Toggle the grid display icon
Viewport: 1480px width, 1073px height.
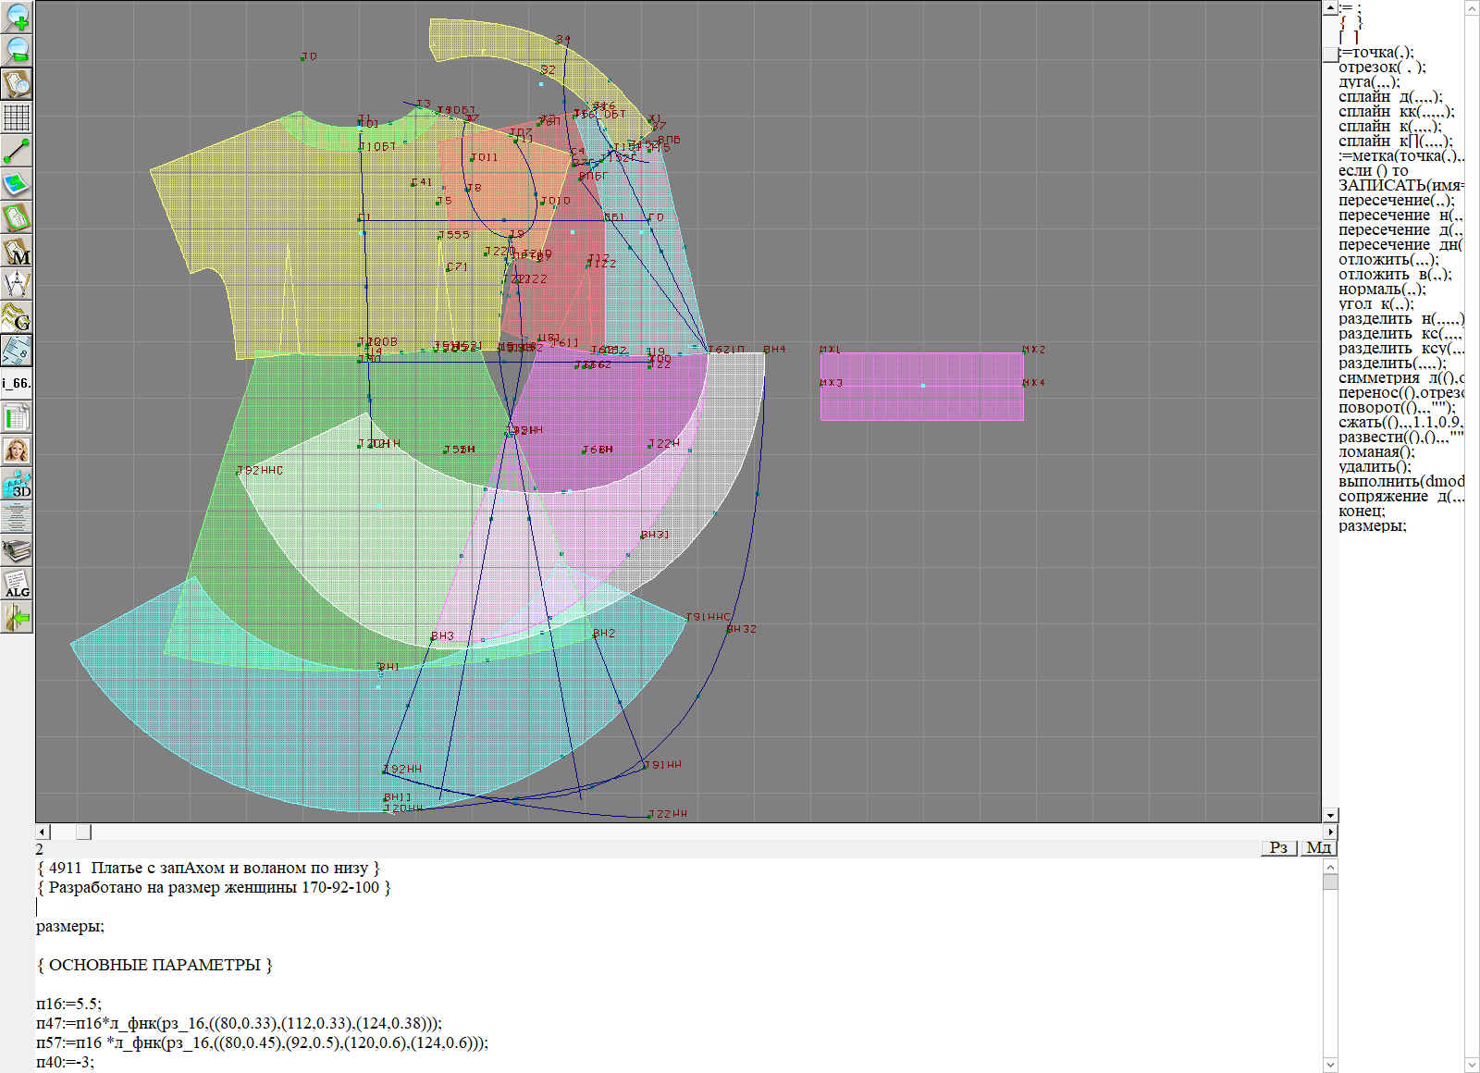pyautogui.click(x=17, y=117)
